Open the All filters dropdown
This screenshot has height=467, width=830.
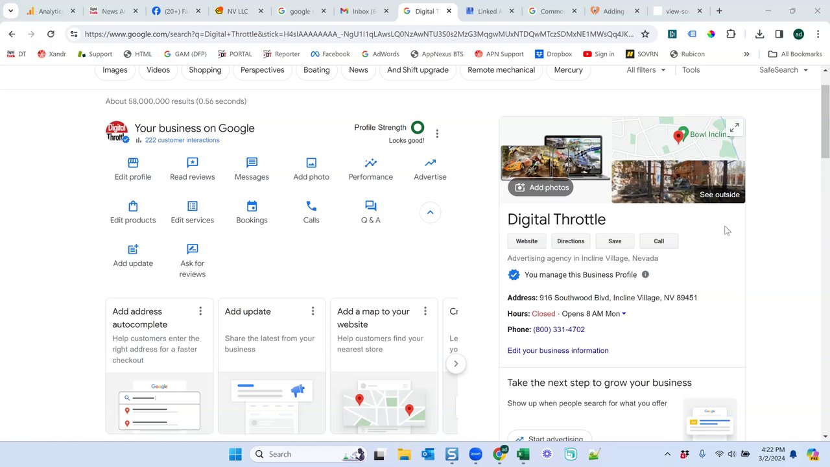646,70
